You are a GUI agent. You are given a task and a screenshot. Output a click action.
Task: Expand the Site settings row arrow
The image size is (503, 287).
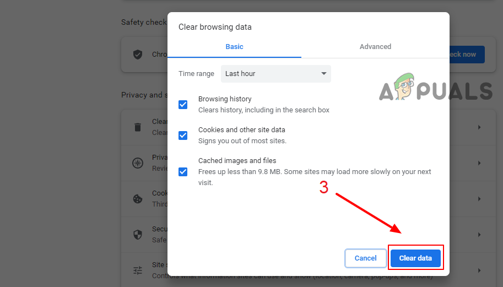tap(479, 270)
